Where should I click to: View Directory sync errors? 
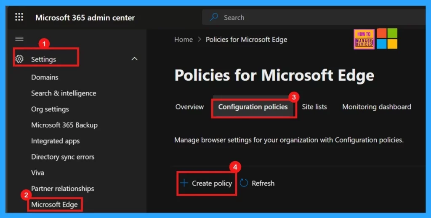[x=63, y=157]
